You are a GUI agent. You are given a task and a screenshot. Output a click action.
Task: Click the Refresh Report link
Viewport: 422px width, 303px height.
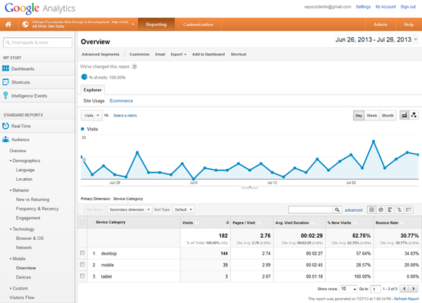[x=407, y=299]
